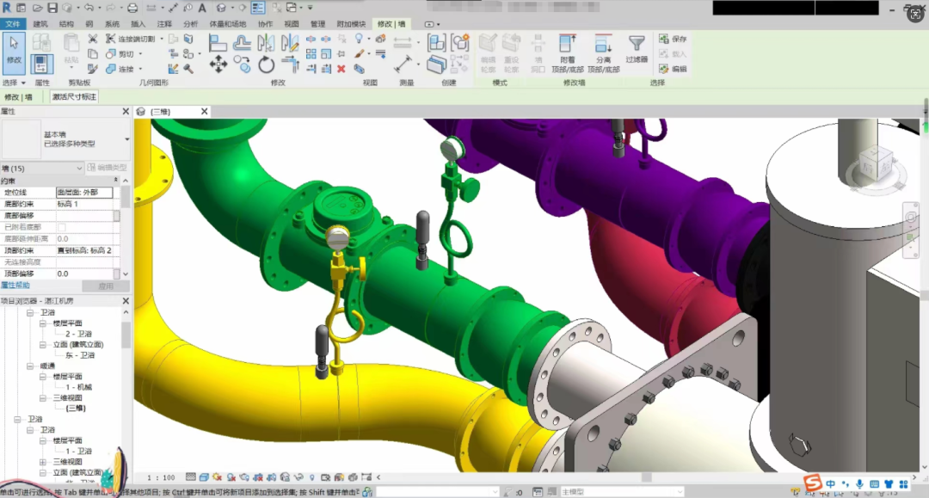Screen dimensions: 929x498
Task: Click the red Delete icon
Action: click(x=341, y=69)
